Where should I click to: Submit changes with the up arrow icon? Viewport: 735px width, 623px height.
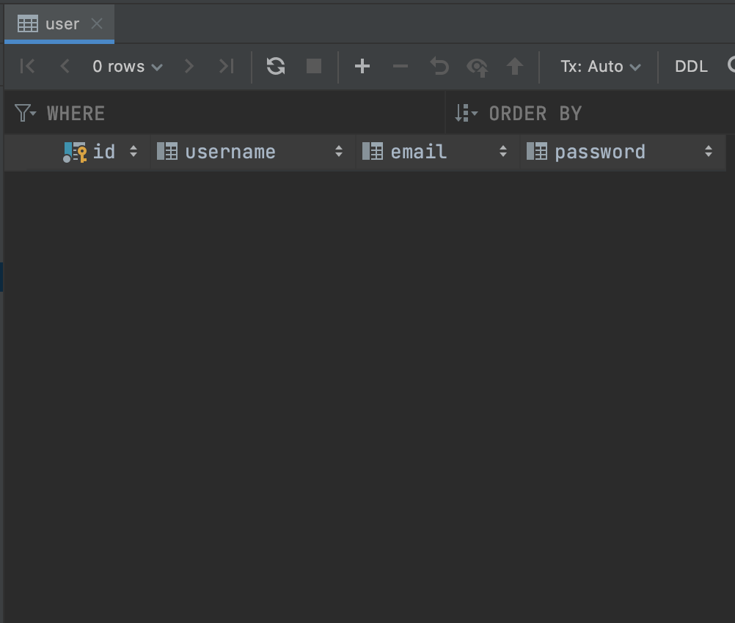515,66
